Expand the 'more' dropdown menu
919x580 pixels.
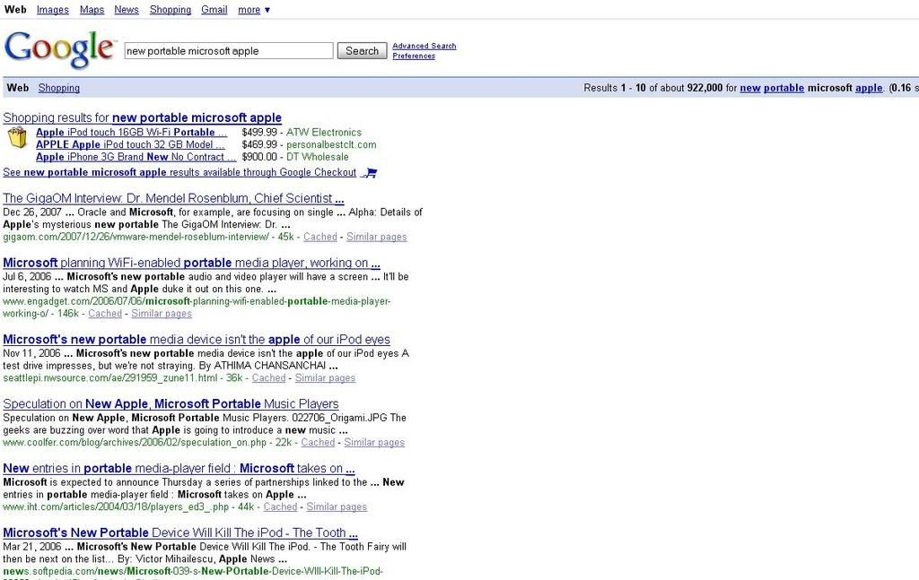254,10
